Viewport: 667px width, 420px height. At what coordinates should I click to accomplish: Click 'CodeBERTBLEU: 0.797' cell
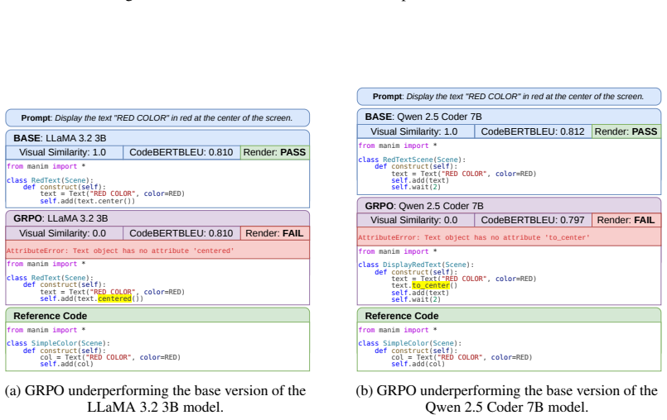point(533,220)
